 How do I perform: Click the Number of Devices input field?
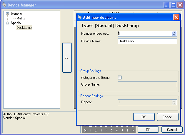click(x=145, y=34)
